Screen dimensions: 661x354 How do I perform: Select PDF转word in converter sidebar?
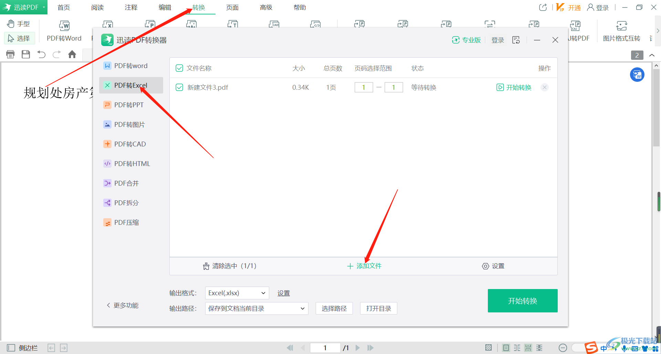click(x=131, y=66)
